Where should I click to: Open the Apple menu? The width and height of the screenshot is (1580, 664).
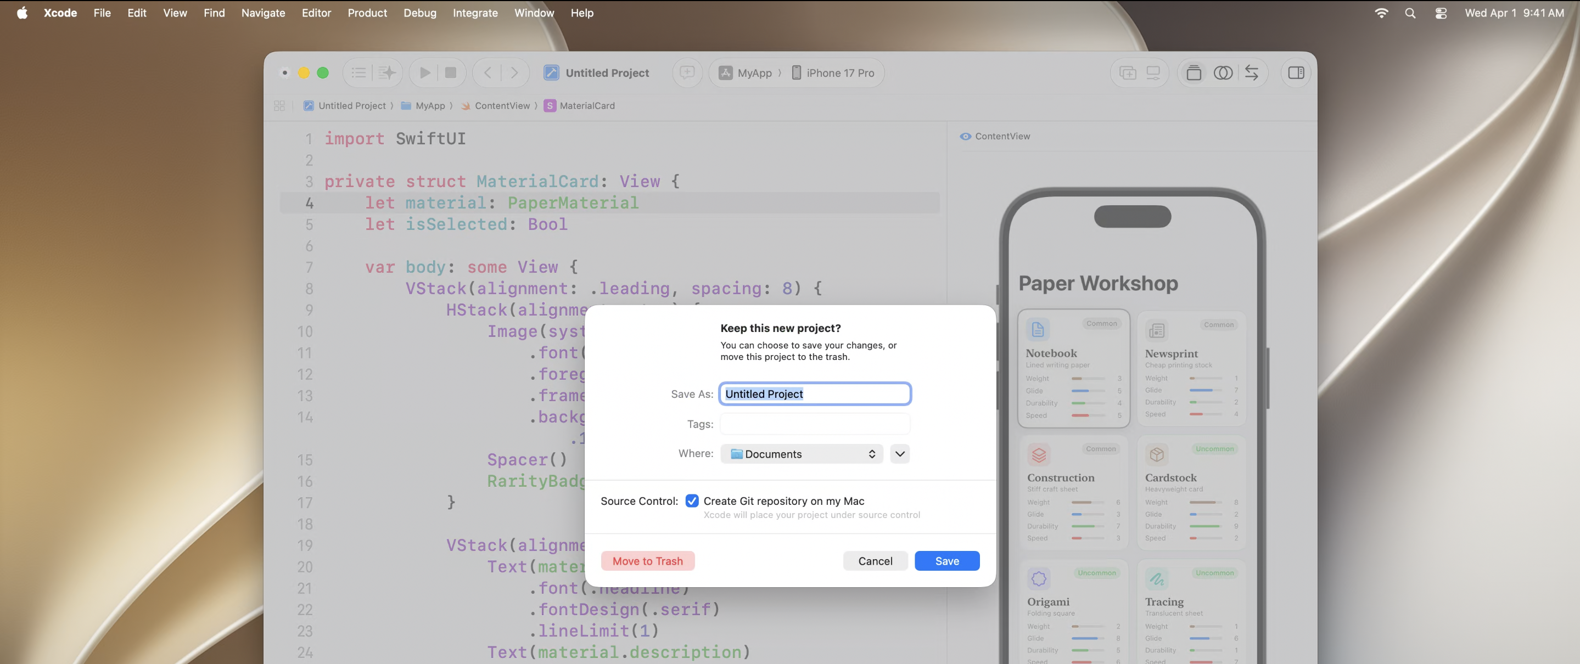[x=22, y=13]
